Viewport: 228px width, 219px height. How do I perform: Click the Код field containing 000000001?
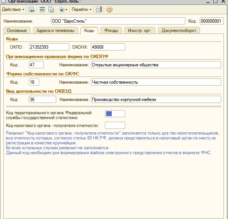coord(211,21)
